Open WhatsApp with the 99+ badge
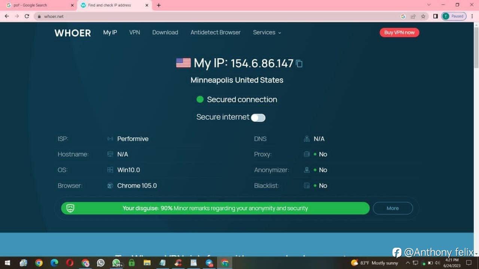 pos(117,263)
